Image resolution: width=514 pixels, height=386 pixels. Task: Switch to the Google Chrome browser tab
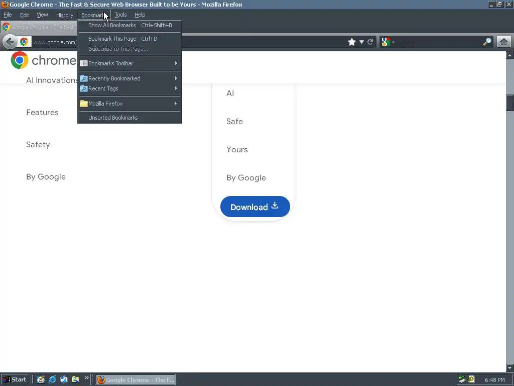[39, 27]
